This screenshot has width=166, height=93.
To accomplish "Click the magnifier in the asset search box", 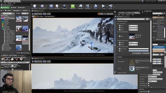I will point(27,13).
